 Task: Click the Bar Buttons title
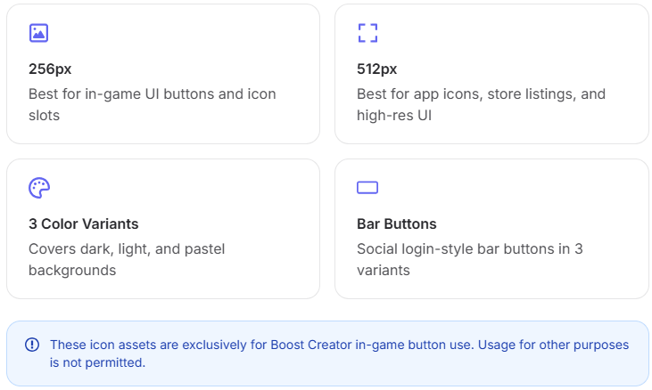coord(397,224)
